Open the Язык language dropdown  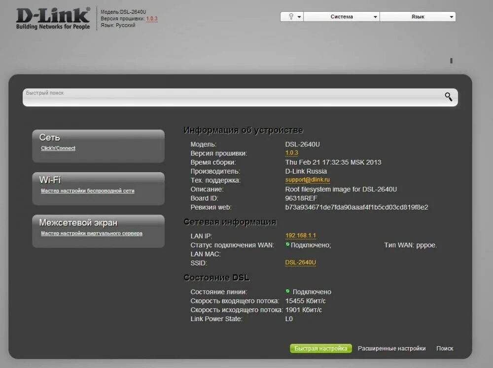(x=418, y=17)
